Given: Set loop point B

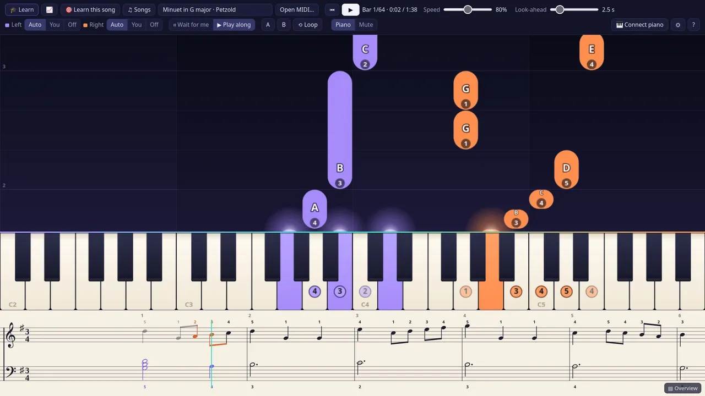Looking at the screenshot, I should (284, 25).
